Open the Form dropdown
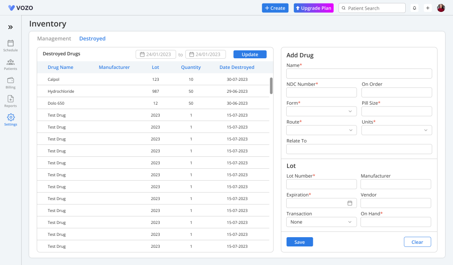The width and height of the screenshot is (453, 265). [x=322, y=111]
